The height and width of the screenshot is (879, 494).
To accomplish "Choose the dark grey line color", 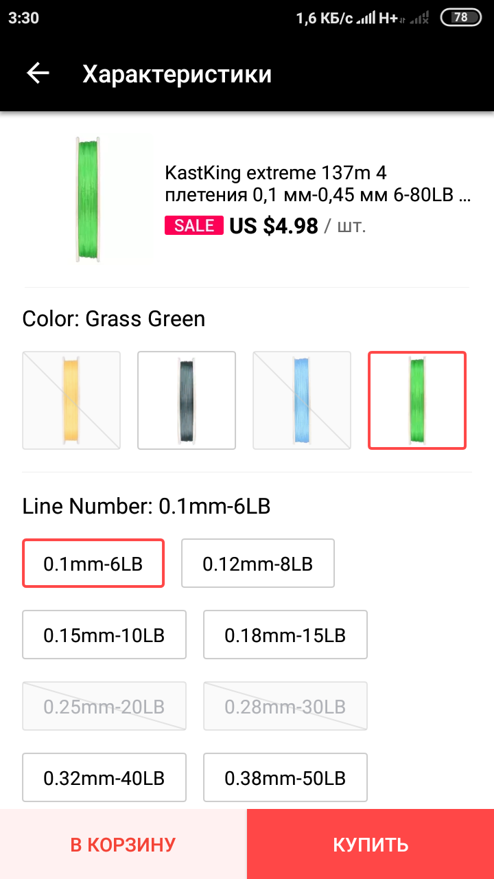I will 187,400.
